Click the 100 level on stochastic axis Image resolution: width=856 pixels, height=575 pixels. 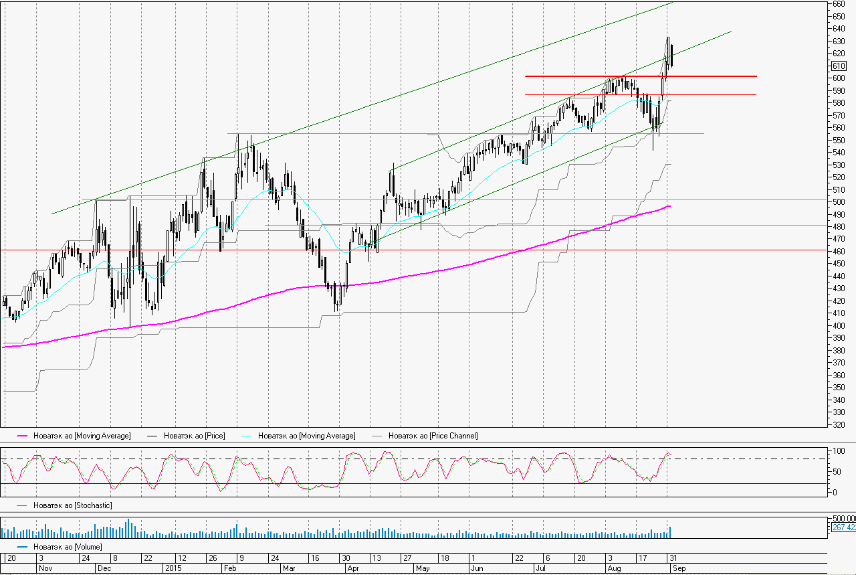(x=837, y=451)
